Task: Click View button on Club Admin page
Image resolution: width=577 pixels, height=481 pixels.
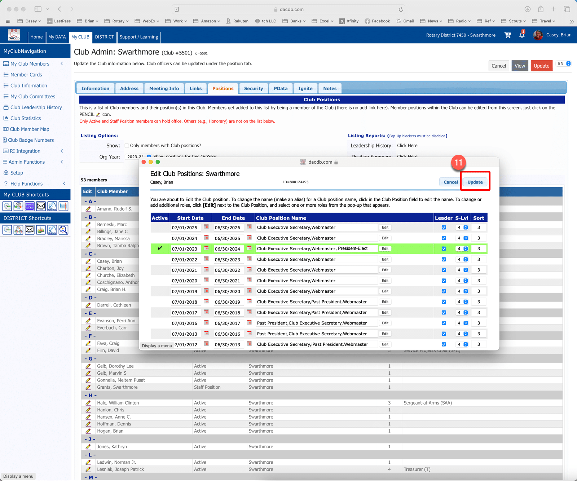Action: 520,66
